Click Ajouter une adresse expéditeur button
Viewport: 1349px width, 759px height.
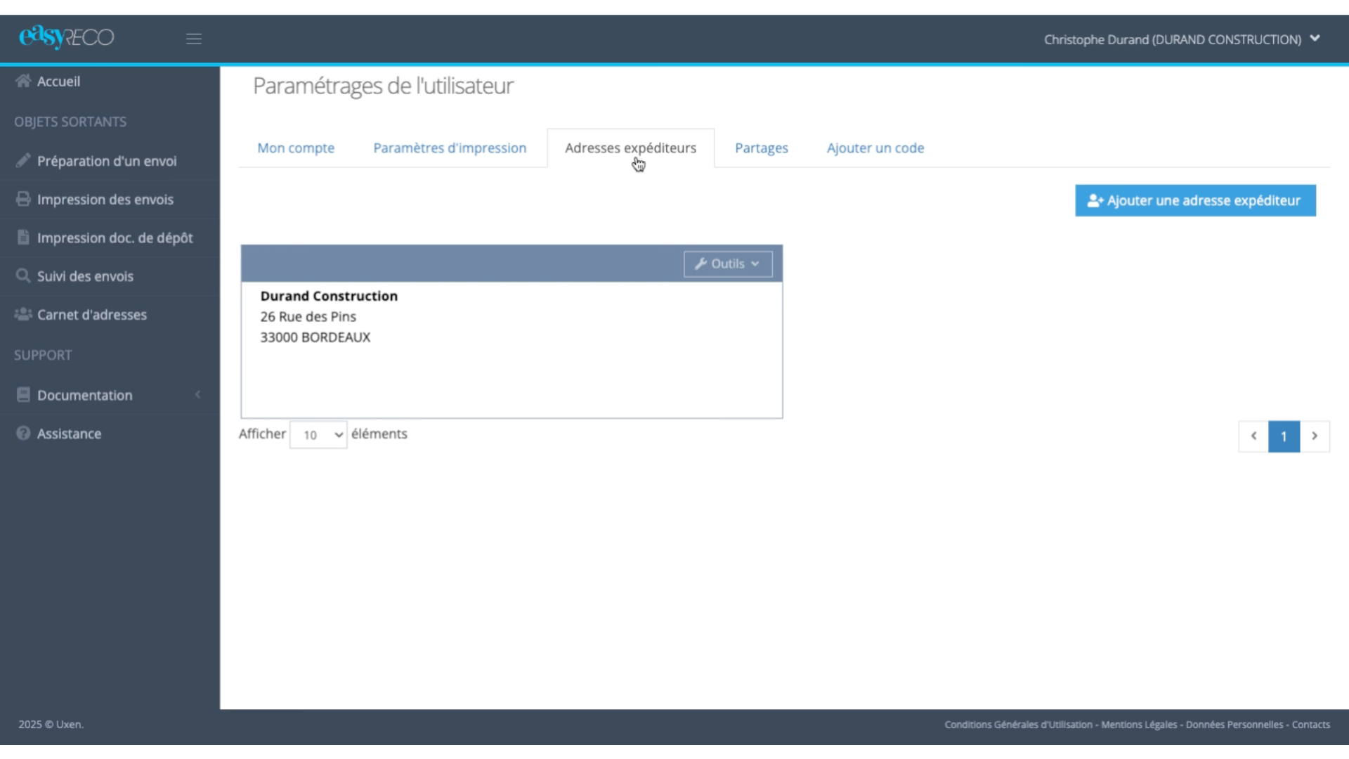pyautogui.click(x=1195, y=201)
